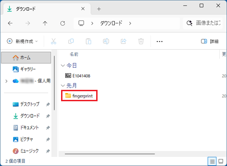
Task: Select the OneDrive 個人用 entry
Action: click(x=31, y=81)
